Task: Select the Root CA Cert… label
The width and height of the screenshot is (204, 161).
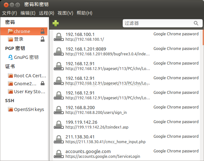Action: click(30, 76)
